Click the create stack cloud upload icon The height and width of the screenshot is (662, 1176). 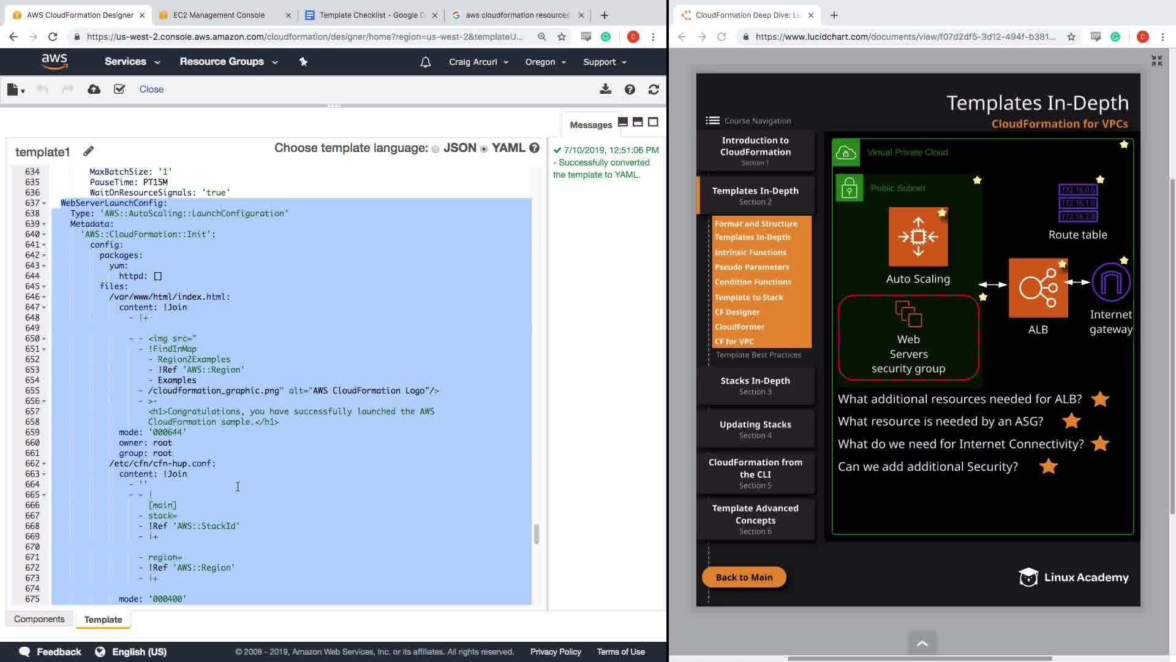tap(94, 89)
